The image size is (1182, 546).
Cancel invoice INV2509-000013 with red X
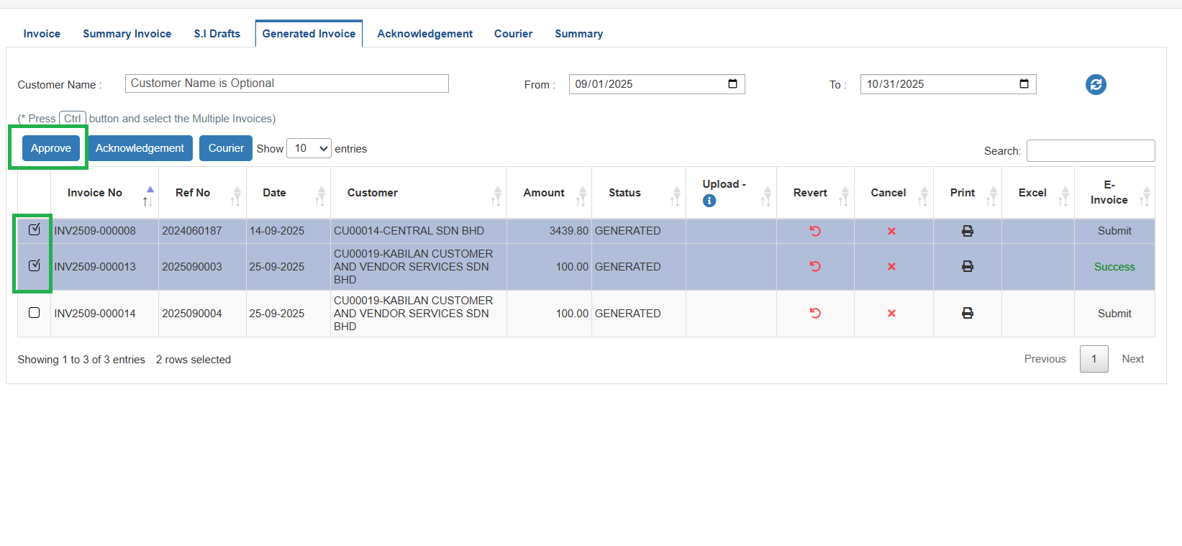click(891, 266)
